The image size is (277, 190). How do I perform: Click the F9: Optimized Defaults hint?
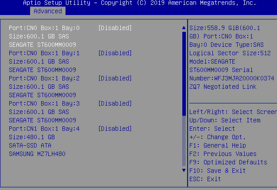point(228,162)
